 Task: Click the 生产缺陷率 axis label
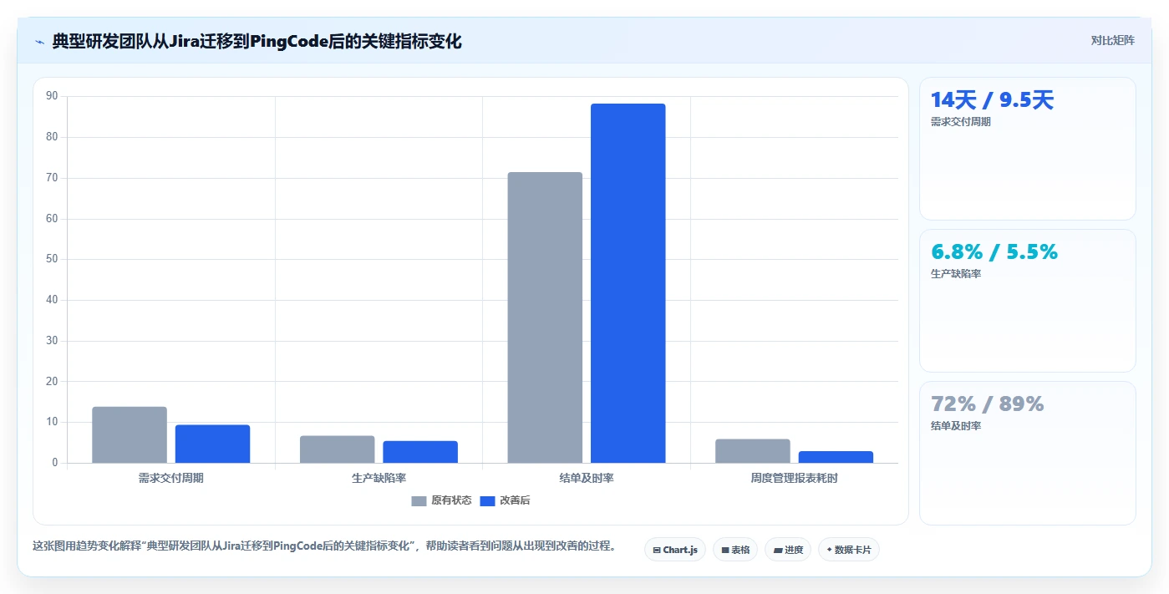[x=379, y=479]
